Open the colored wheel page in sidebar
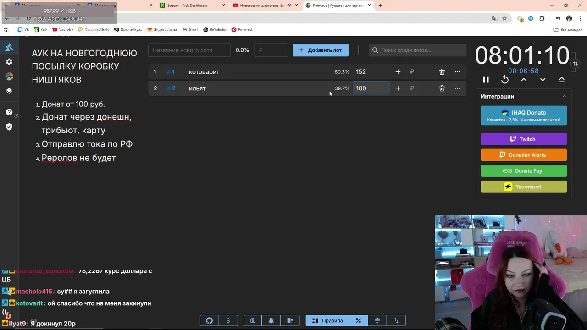The image size is (587, 330). (9, 77)
